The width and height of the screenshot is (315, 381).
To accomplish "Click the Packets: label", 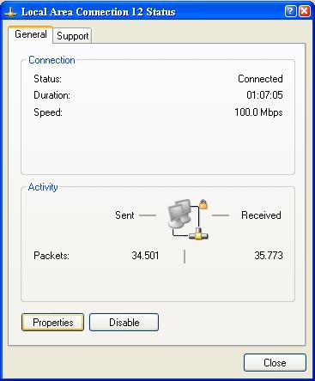I will pos(51,255).
